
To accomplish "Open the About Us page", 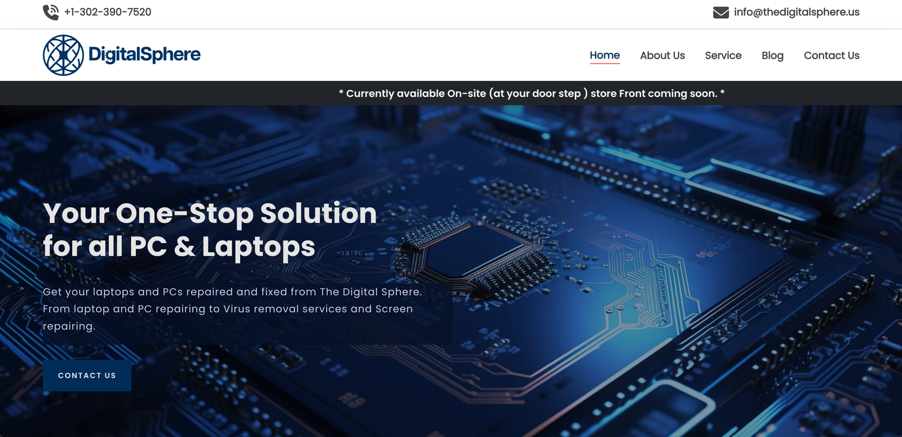I will (x=662, y=55).
